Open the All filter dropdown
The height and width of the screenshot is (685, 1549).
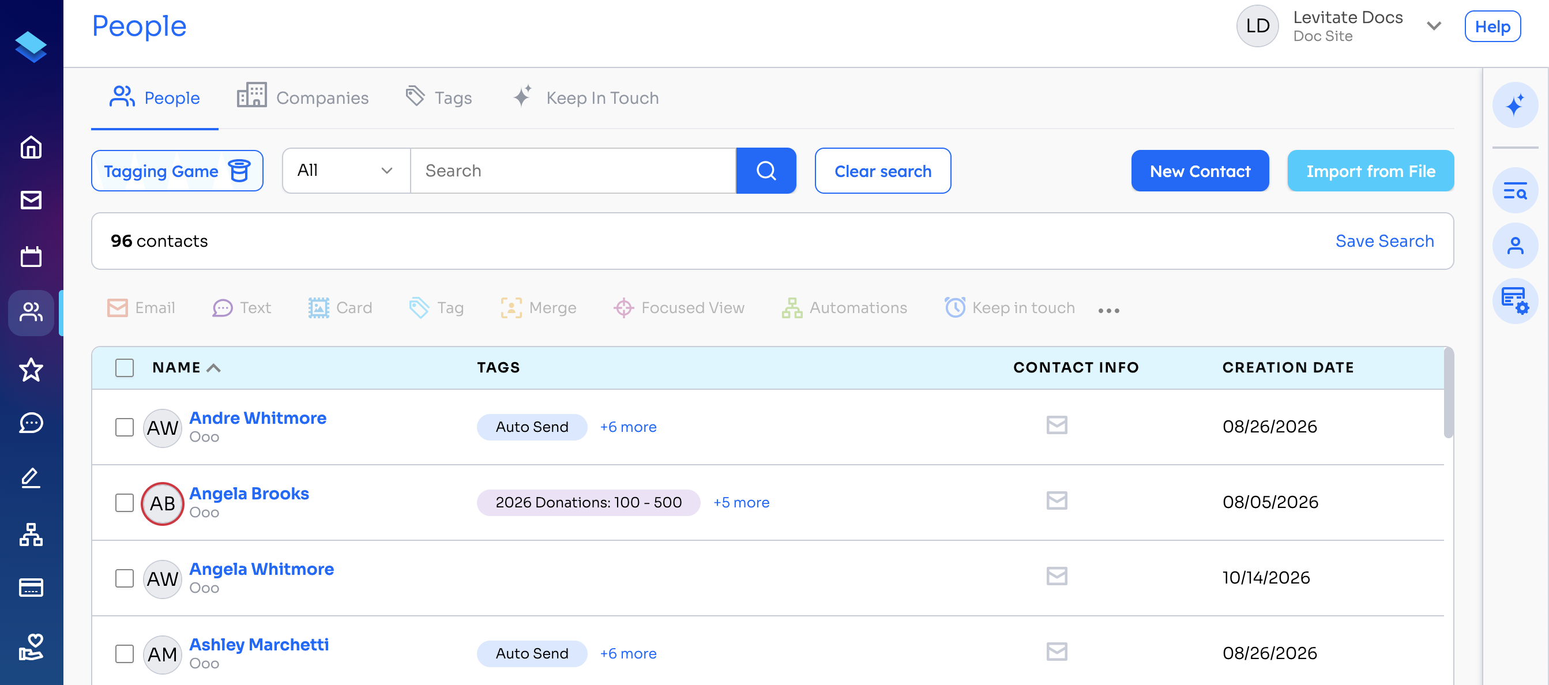click(x=346, y=171)
